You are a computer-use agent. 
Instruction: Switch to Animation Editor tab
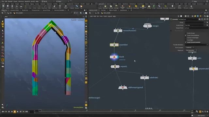pyautogui.click(x=14, y=10)
